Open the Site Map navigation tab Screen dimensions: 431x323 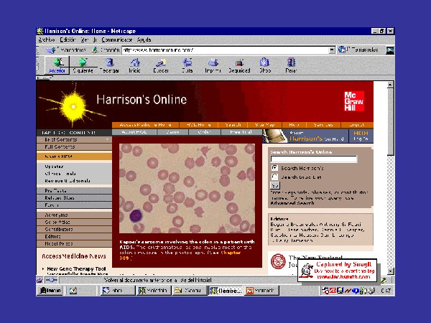(x=264, y=125)
